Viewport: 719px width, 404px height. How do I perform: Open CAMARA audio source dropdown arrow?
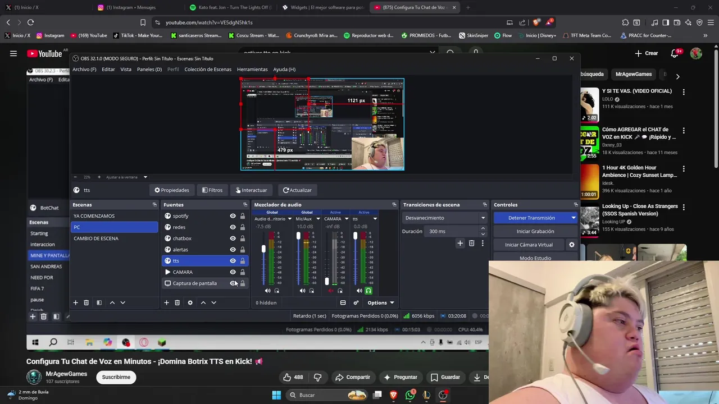click(x=347, y=219)
